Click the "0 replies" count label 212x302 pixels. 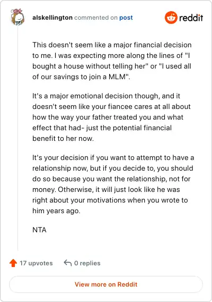[87, 263]
